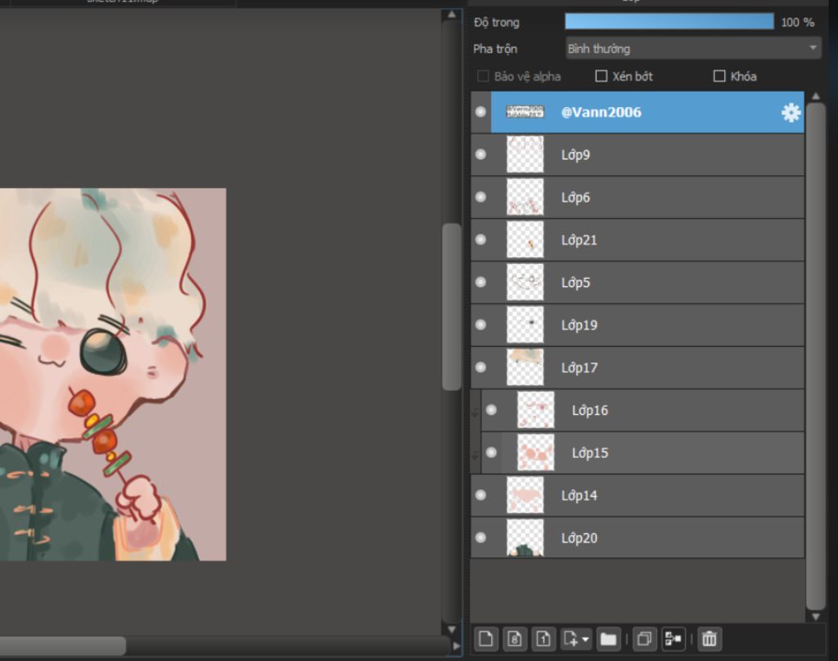The width and height of the screenshot is (838, 661).
Task: Select the Lớp15 layer thumbnail
Action: [x=535, y=452]
